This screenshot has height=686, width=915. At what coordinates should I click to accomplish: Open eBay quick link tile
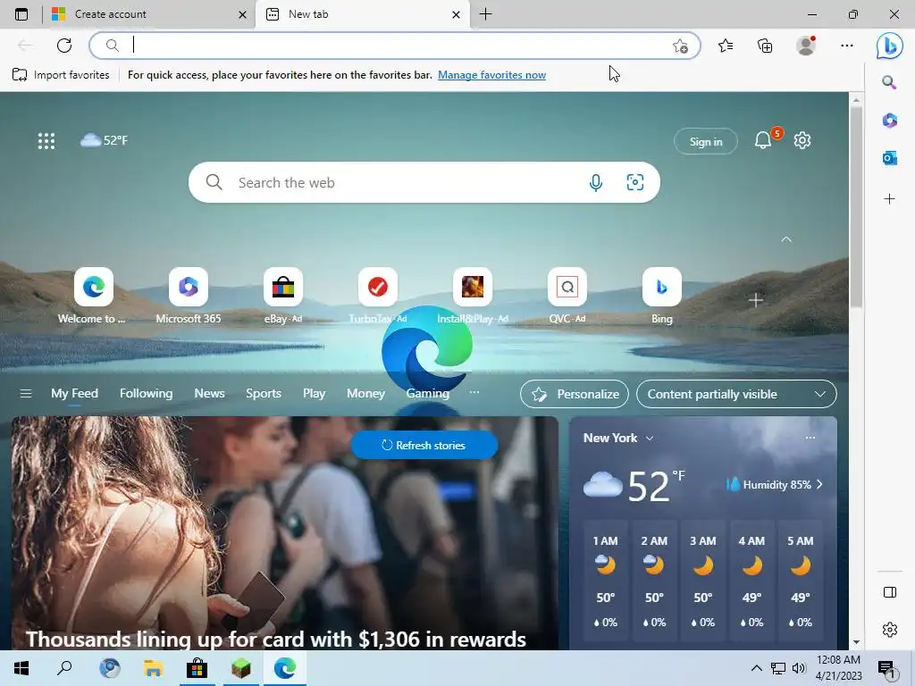pyautogui.click(x=283, y=297)
